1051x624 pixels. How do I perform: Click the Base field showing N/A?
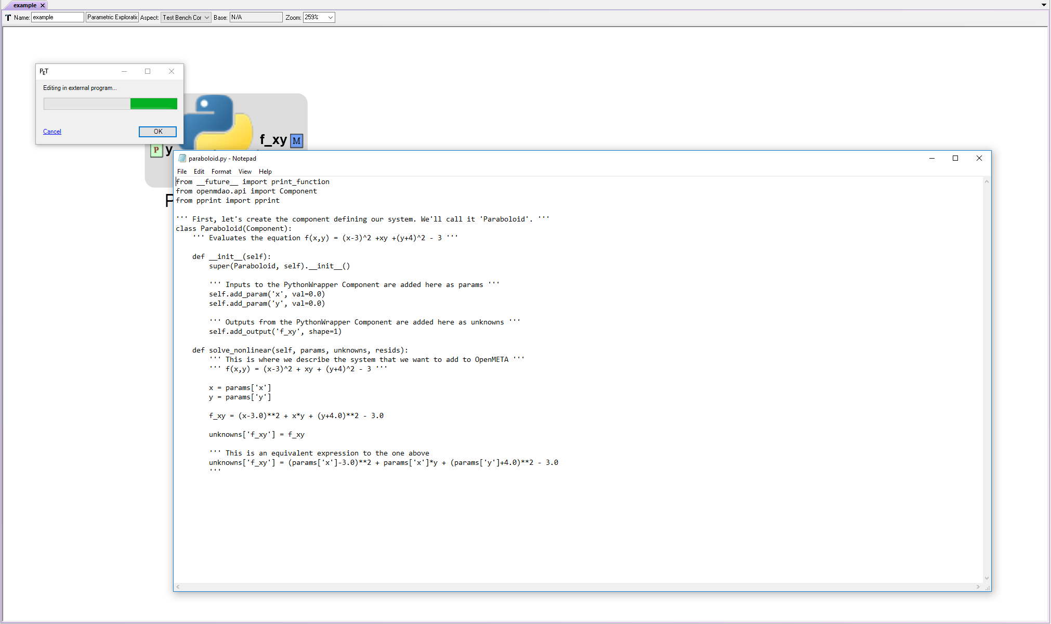256,17
